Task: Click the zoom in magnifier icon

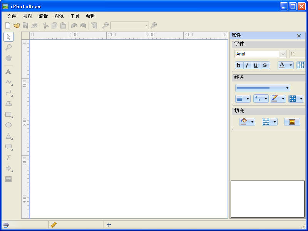Action: (x=154, y=25)
